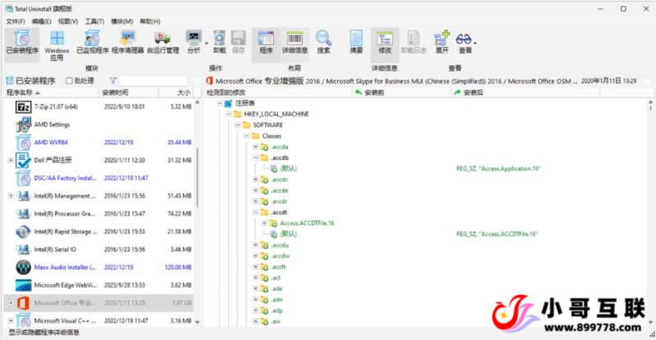
Task: Launch the 程序清理器 tool
Action: pos(128,43)
